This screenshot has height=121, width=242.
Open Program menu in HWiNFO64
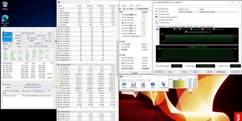[x=123, y=80]
